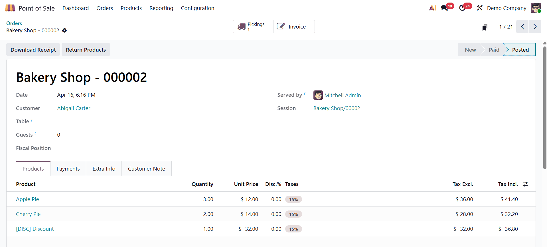This screenshot has height=247, width=547.
Task: Open the Cherry Pie product link
Action: pyautogui.click(x=28, y=214)
